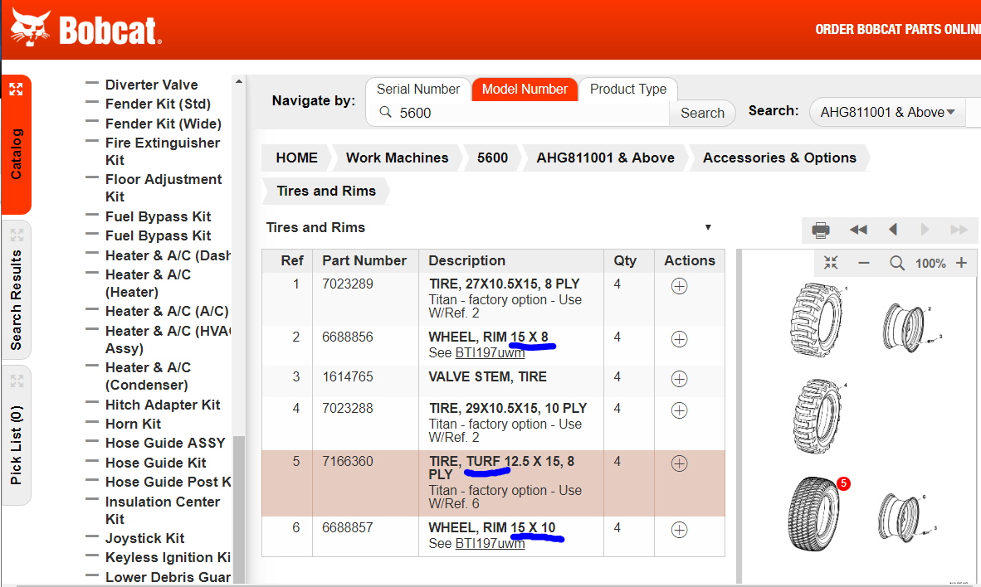Go to previous diagram page
Image resolution: width=981 pixels, height=587 pixels.
tap(893, 230)
